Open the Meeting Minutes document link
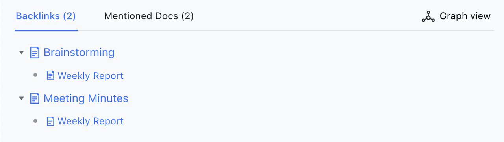 point(86,98)
